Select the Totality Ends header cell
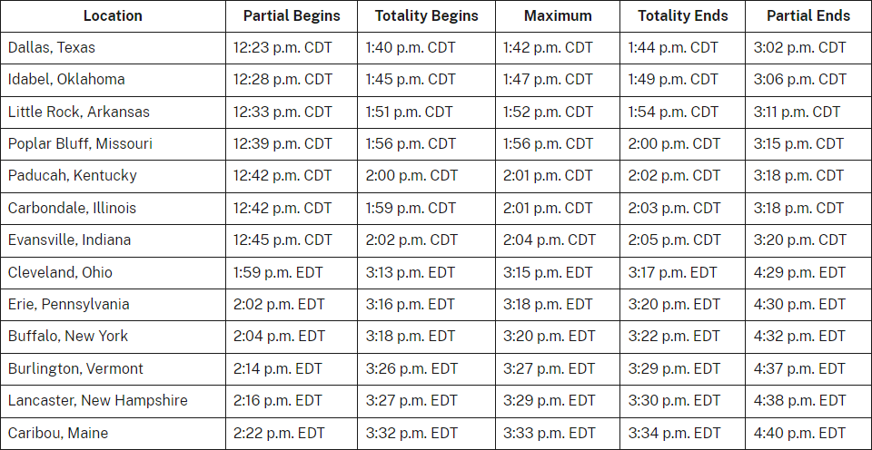 [683, 16]
